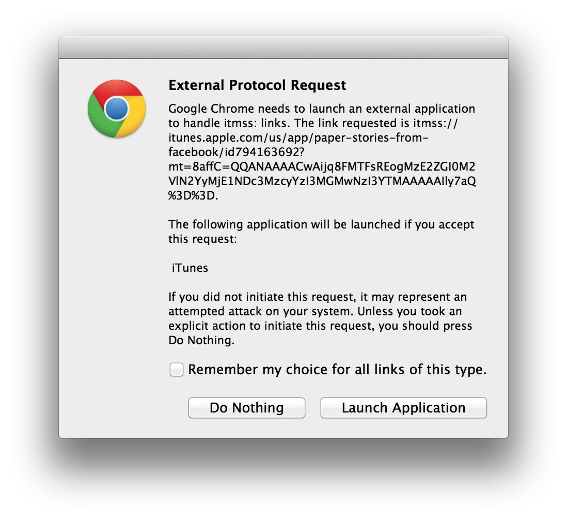Click the 'Remember my choice for all links' label
567x520 pixels.
(337, 370)
